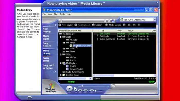Image resolution: width=180 pixels, height=101 pixels.
Task: Open the Sample Playlist item
Action: pyautogui.click(x=76, y=69)
